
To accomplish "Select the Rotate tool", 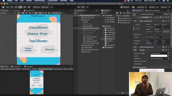I will 12,7.
